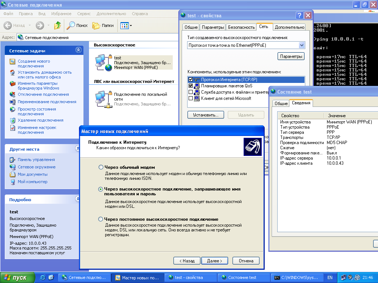The height and width of the screenshot is (283, 378).
Task: Click the address bar field
Action: tap(97, 38)
